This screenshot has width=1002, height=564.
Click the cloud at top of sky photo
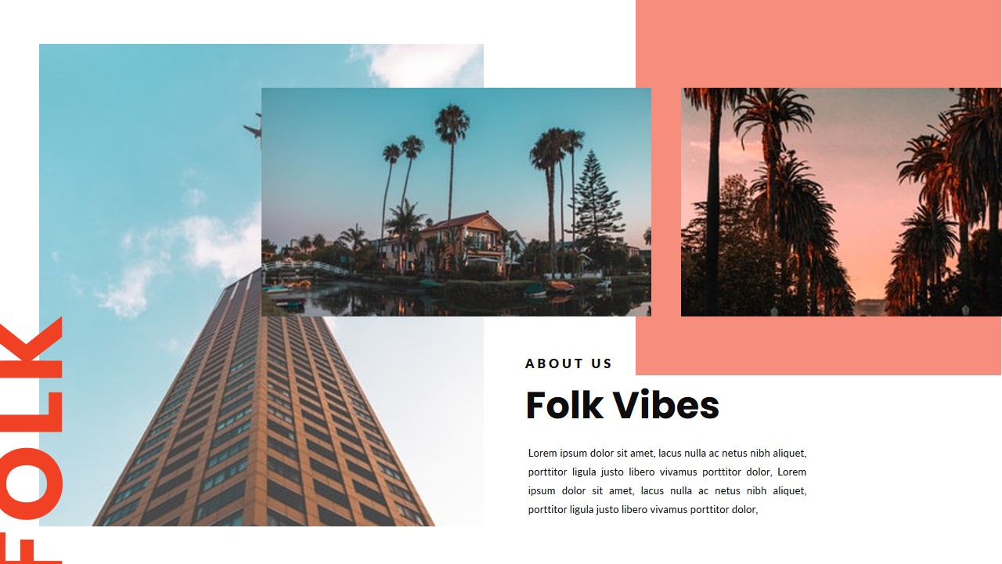[x=423, y=63]
